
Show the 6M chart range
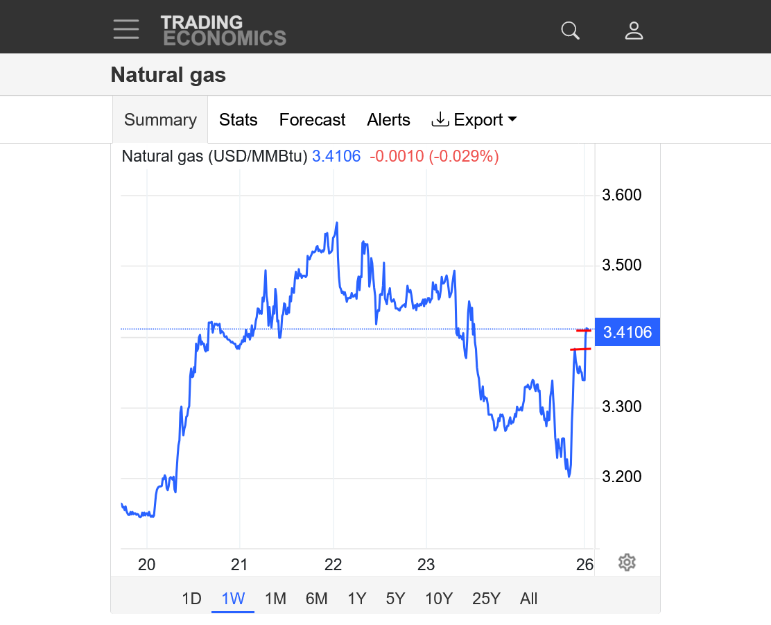click(316, 599)
